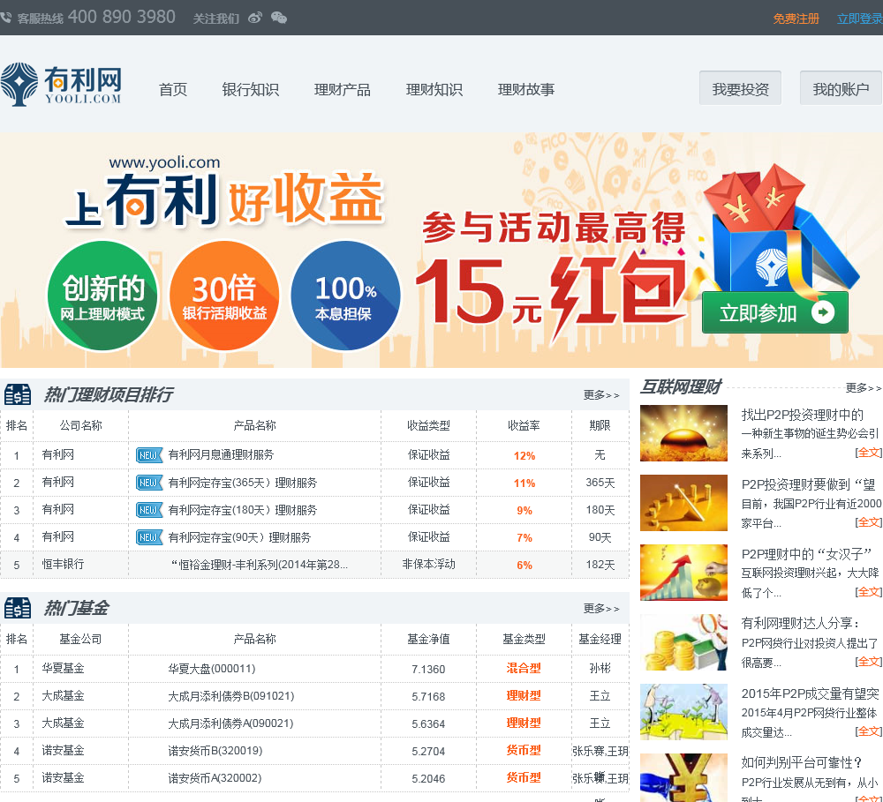Open the golden egg article thumbnail
Screen dimensions: 883x802
pyautogui.click(x=683, y=433)
